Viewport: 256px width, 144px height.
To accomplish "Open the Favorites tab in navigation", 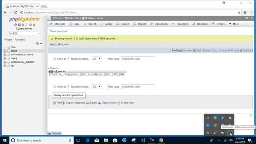I will tap(20, 40).
